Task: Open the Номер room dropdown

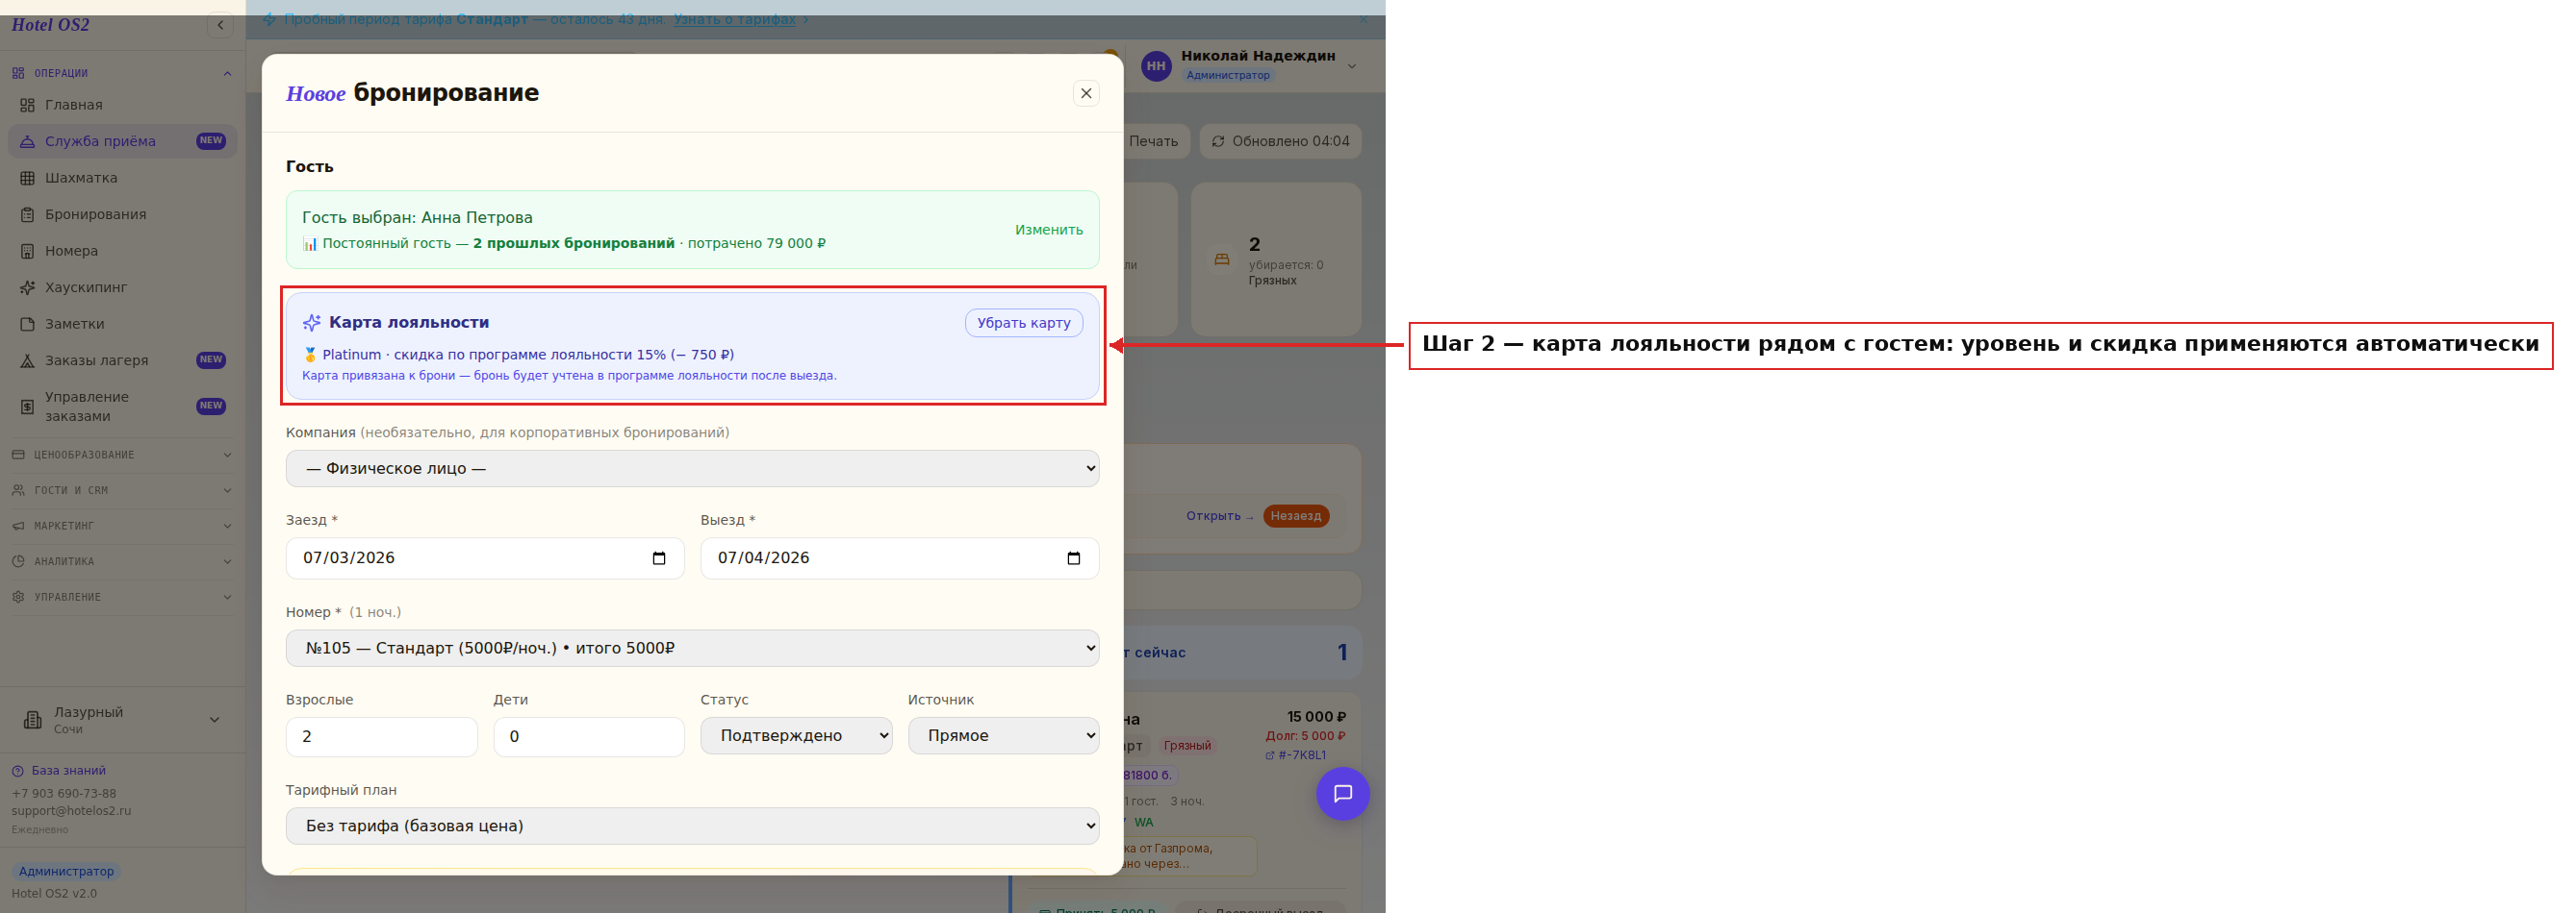Action: [x=692, y=649]
